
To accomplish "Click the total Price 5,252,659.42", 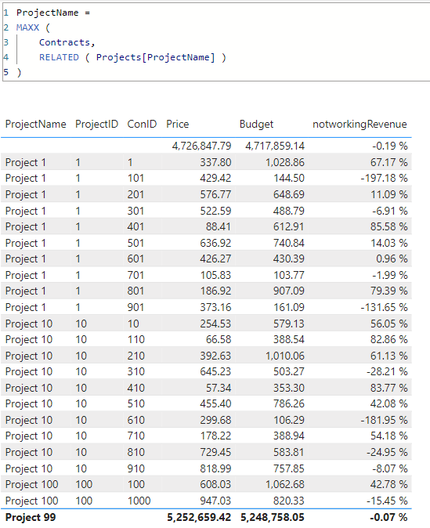I will (199, 517).
